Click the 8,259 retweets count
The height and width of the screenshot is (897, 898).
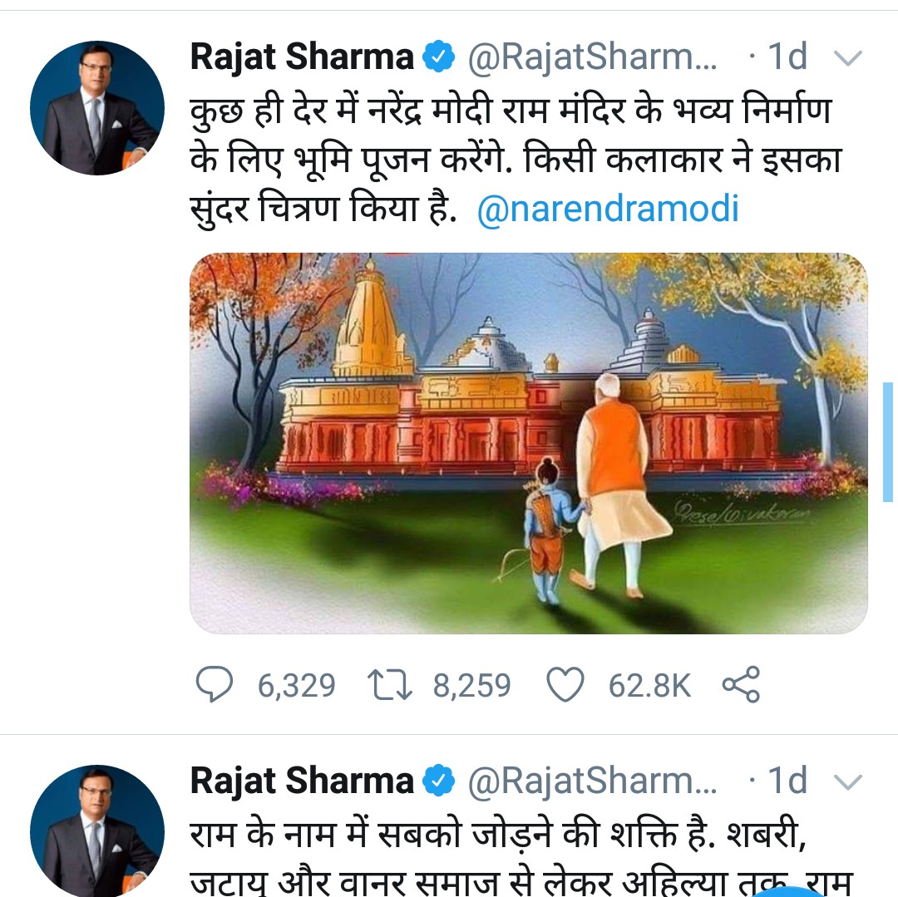tap(471, 686)
